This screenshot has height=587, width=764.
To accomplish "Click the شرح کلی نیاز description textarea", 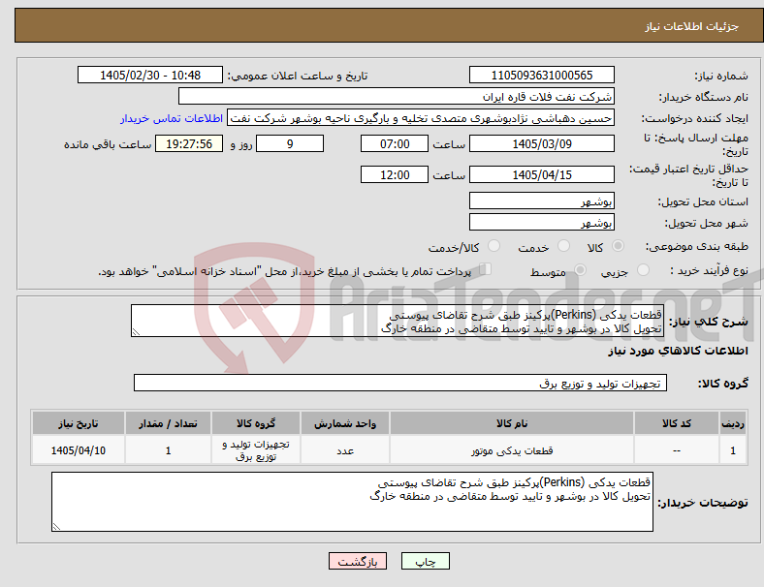I will coord(398,321).
